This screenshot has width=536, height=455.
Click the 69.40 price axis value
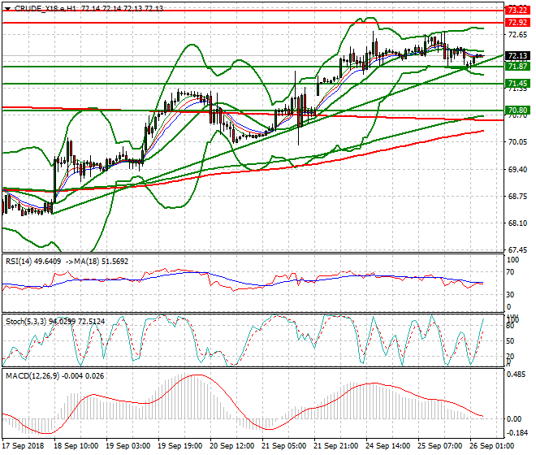click(517, 169)
